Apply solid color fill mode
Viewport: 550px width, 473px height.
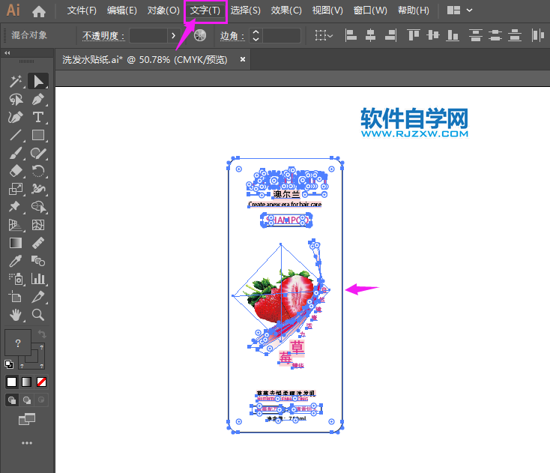tap(11, 382)
